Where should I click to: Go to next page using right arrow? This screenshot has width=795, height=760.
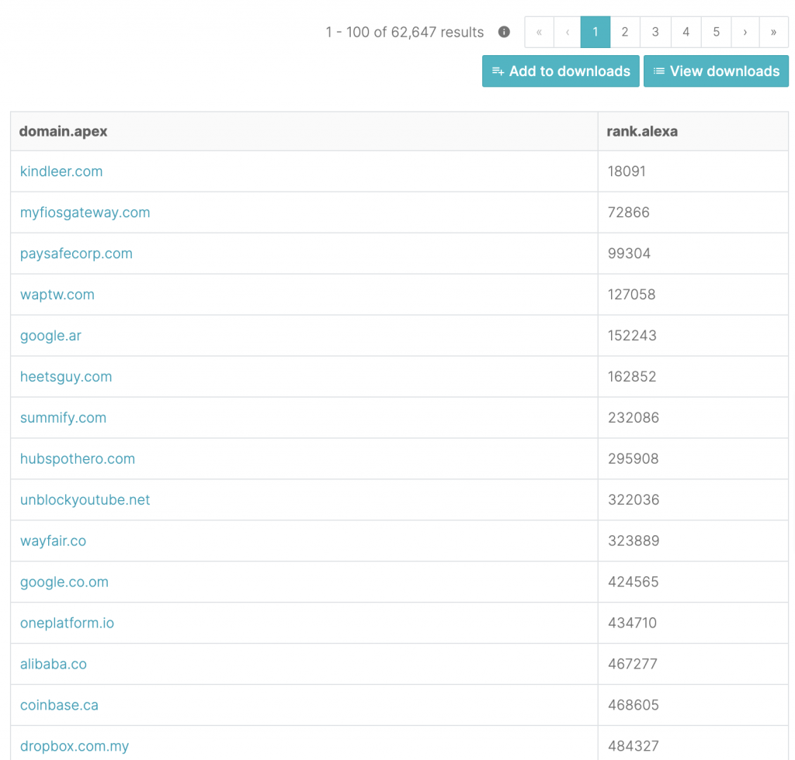745,32
